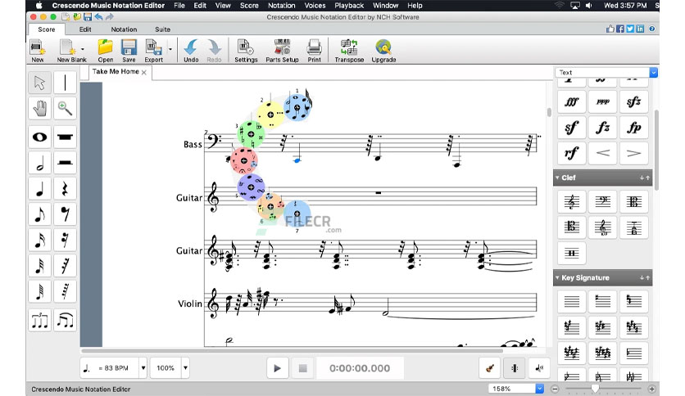The height and width of the screenshot is (396, 685).
Task: Pick the eighth note tool
Action: tap(40, 214)
